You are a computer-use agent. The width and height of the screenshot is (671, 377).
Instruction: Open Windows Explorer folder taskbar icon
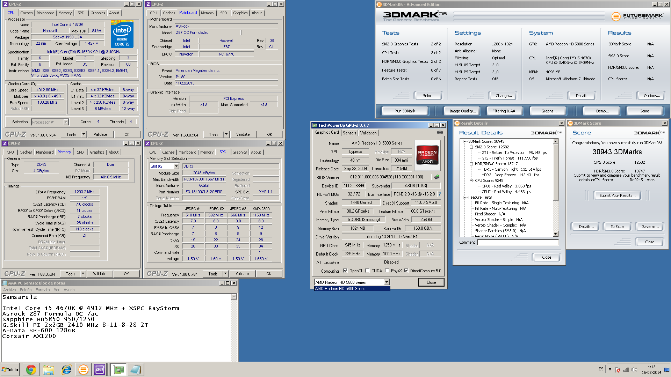(49, 370)
